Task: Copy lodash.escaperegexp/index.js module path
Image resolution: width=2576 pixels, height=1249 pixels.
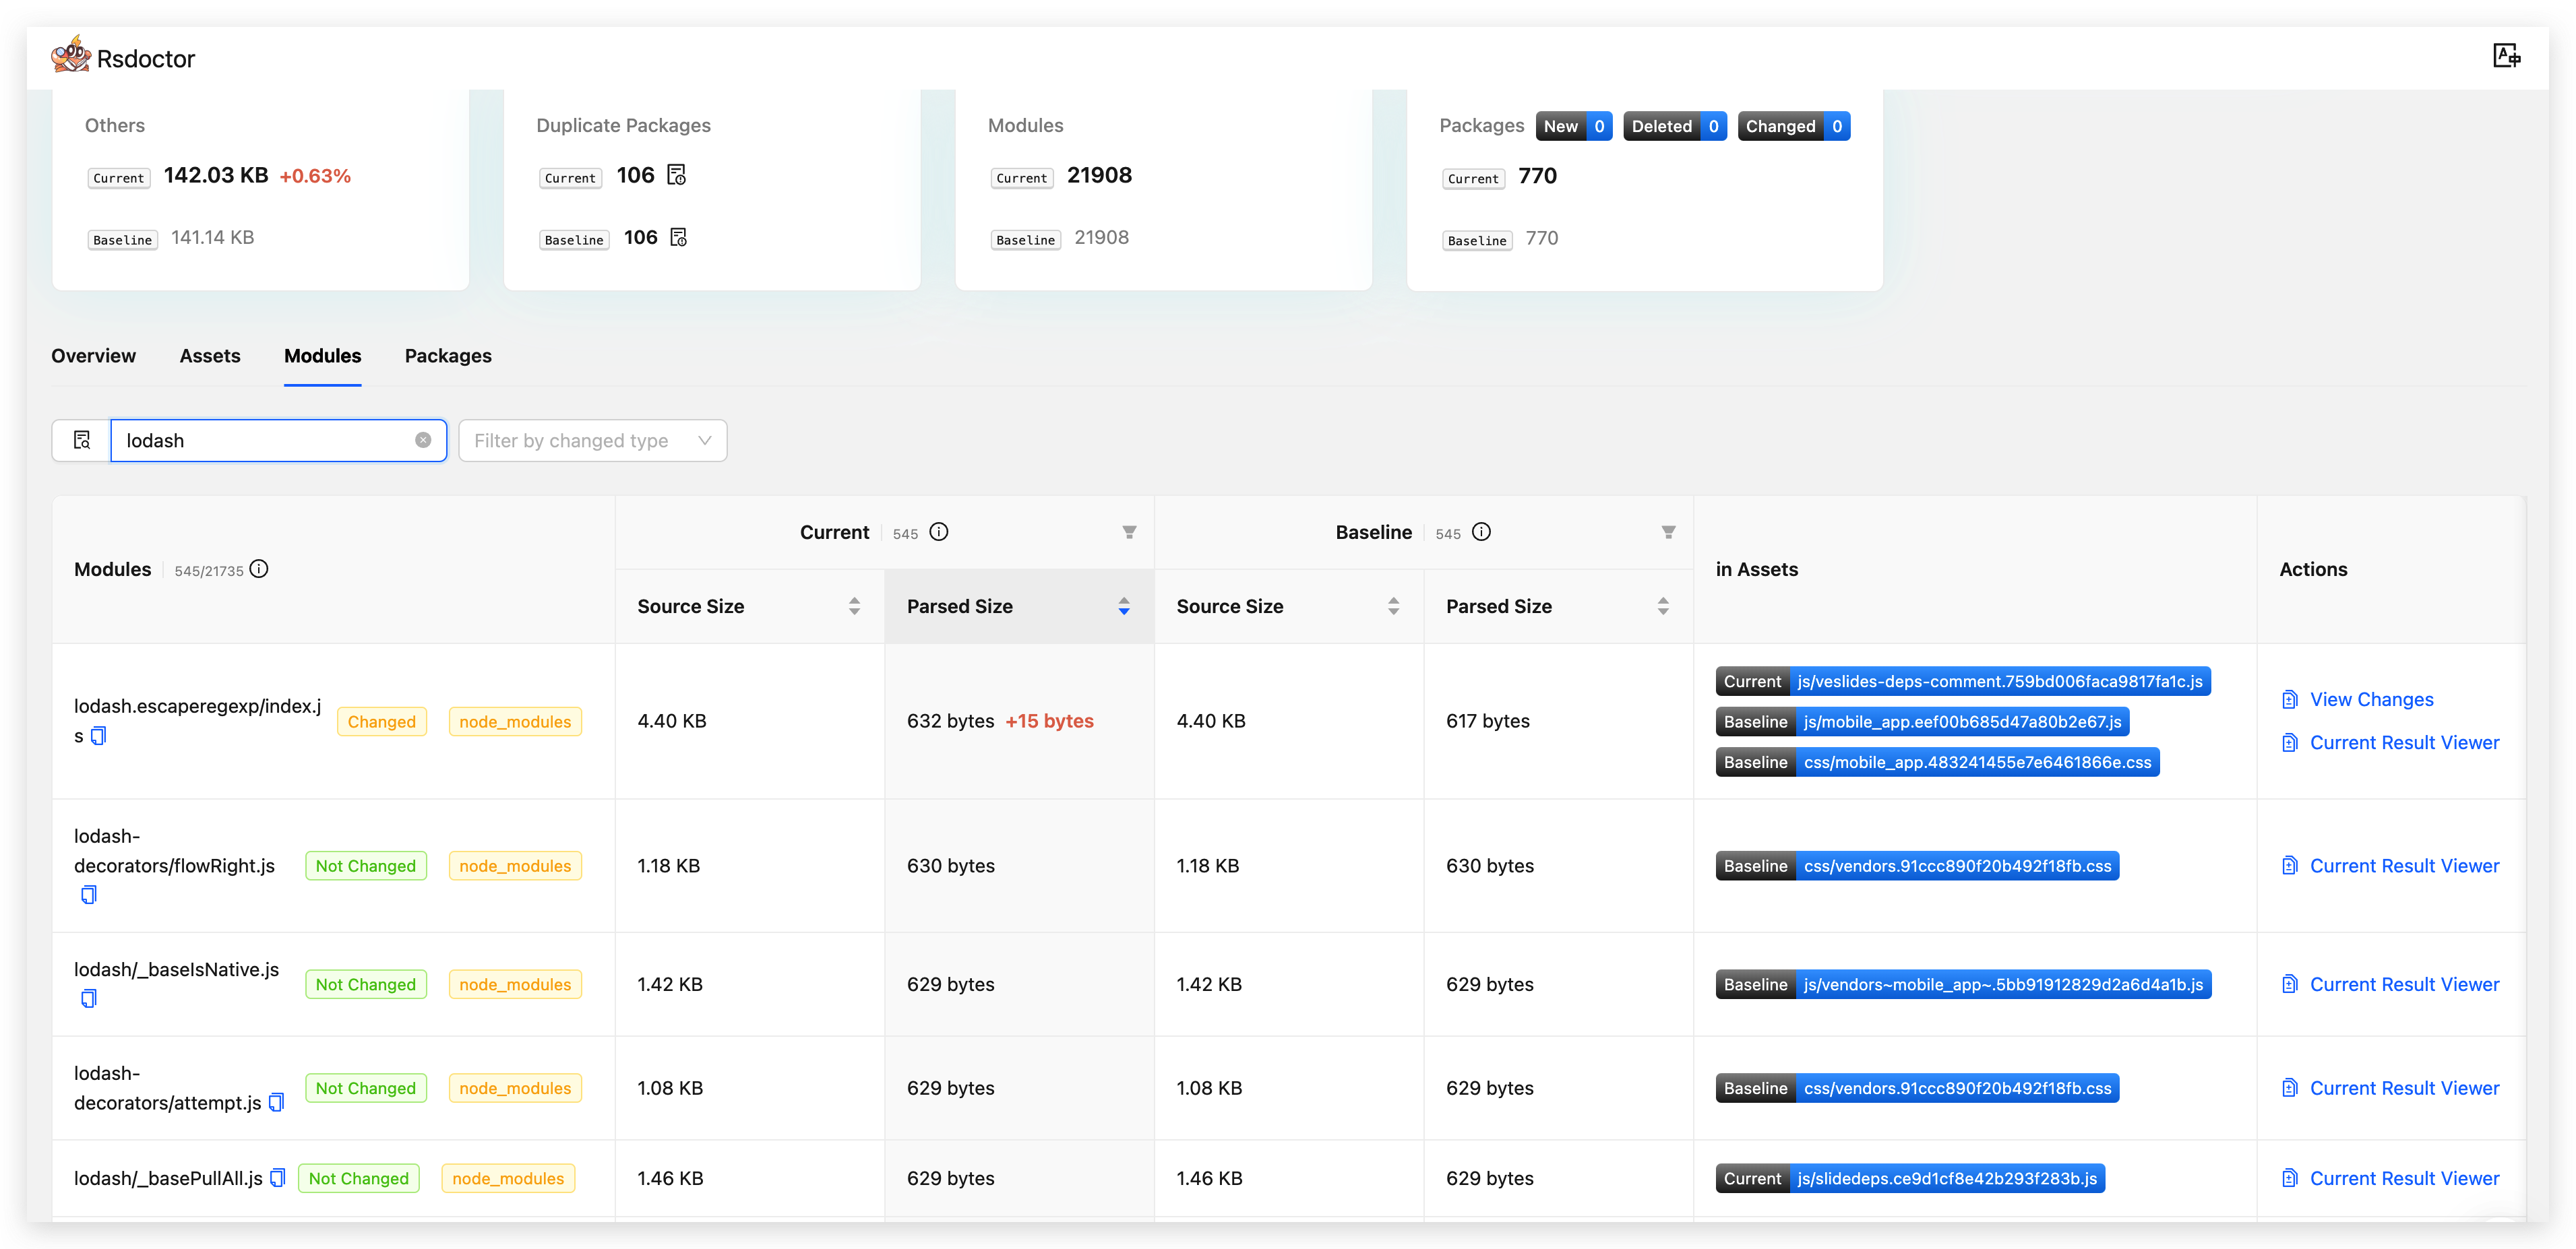Action: (98, 736)
